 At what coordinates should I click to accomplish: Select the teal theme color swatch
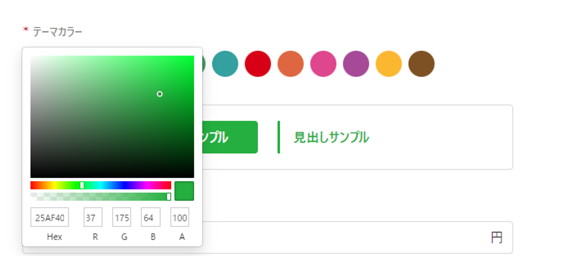tap(225, 64)
